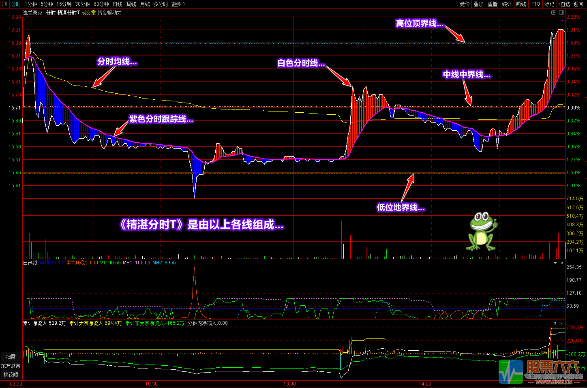Switch to 分时 time-sharing view
587x388 pixels.
16,4
